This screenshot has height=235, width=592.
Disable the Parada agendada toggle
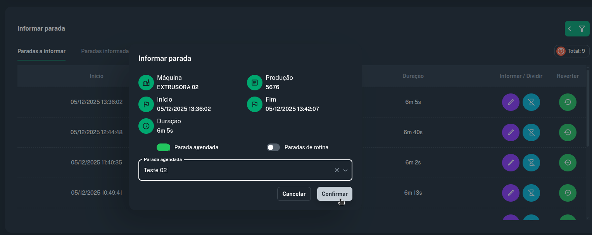[163, 147]
